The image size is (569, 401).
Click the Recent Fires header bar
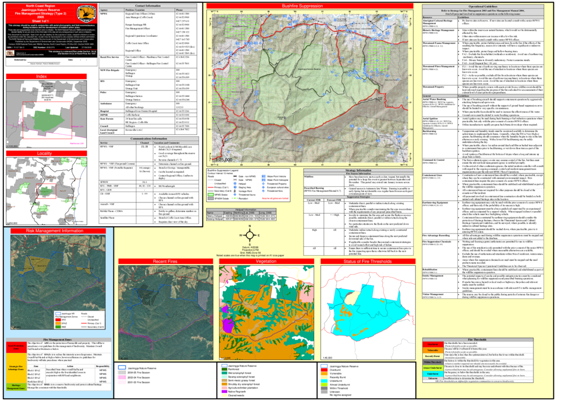point(166,261)
